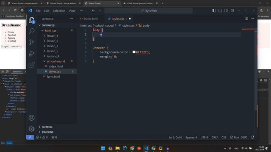Click the Ln 2, Col 6 status item

pos(175,137)
